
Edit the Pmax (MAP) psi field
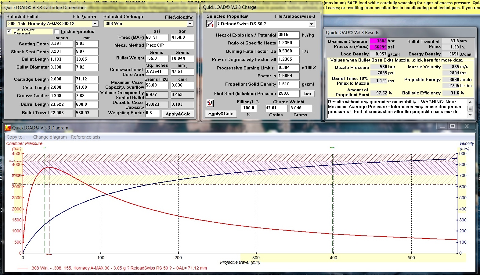[x=157, y=37]
